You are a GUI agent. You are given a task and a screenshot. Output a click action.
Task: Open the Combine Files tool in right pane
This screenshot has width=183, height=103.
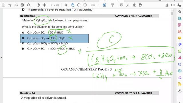(x=180, y=45)
